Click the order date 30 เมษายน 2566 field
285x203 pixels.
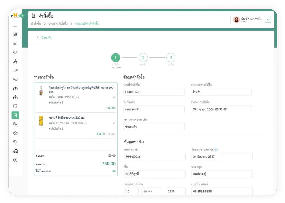pyautogui.click(x=221, y=109)
